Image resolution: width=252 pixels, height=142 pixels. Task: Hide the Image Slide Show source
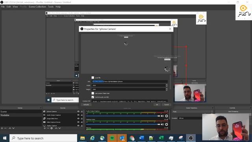pyautogui.click(x=78, y=118)
